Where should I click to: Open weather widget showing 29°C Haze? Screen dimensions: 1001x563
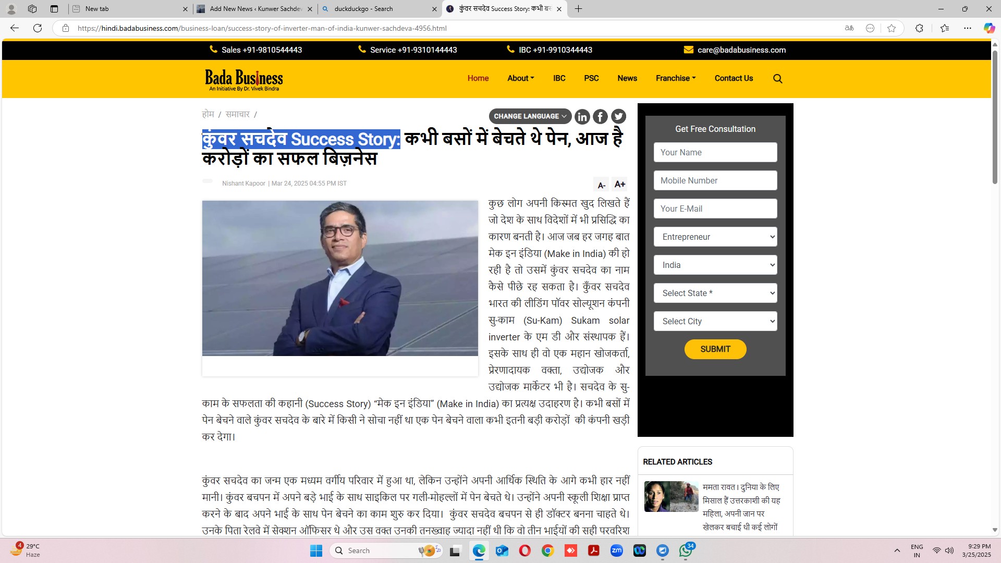click(x=25, y=550)
